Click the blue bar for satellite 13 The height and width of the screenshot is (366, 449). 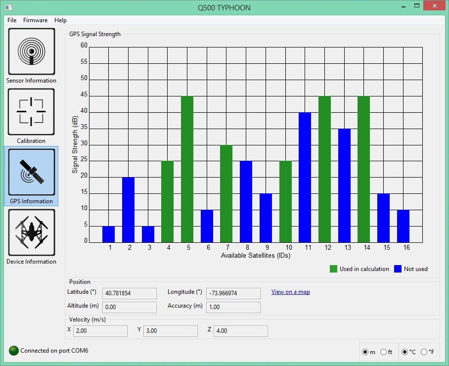345,185
